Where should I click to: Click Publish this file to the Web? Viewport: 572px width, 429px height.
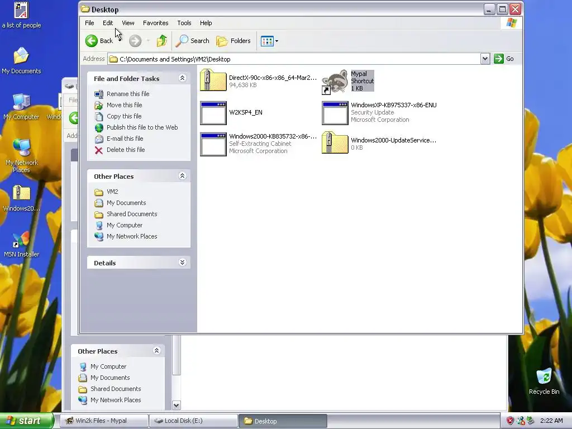(142, 127)
